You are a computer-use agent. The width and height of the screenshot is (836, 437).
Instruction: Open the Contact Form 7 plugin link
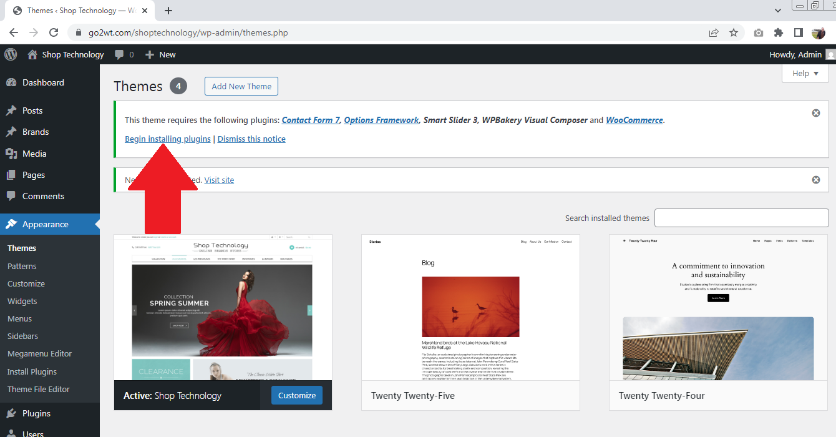point(311,120)
